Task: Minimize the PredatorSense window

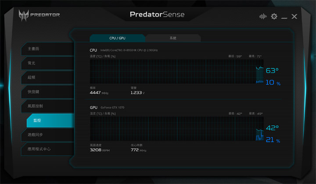Action: tap(284, 17)
